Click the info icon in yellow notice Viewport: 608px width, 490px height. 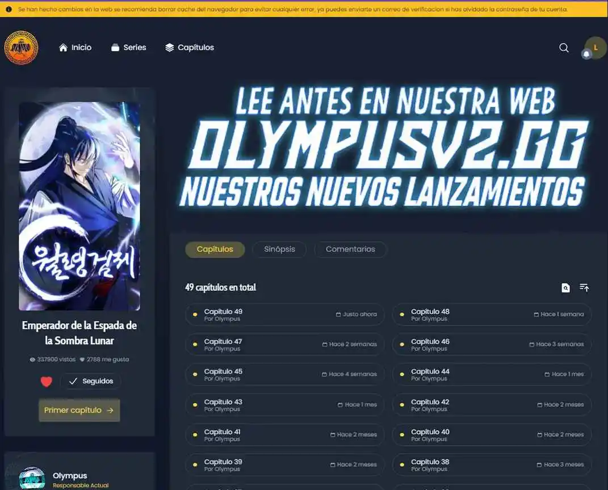9,9
